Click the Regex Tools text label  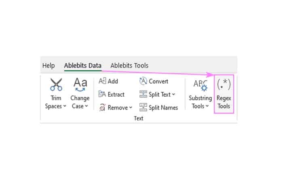click(224, 102)
